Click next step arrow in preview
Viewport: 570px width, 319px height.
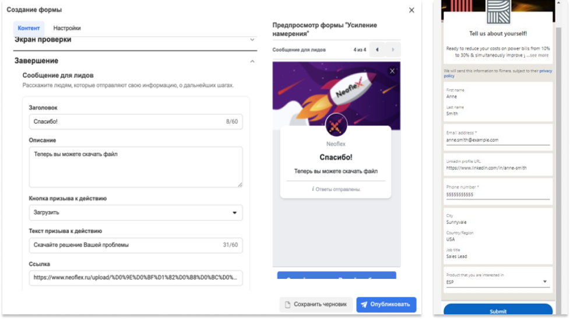point(393,50)
